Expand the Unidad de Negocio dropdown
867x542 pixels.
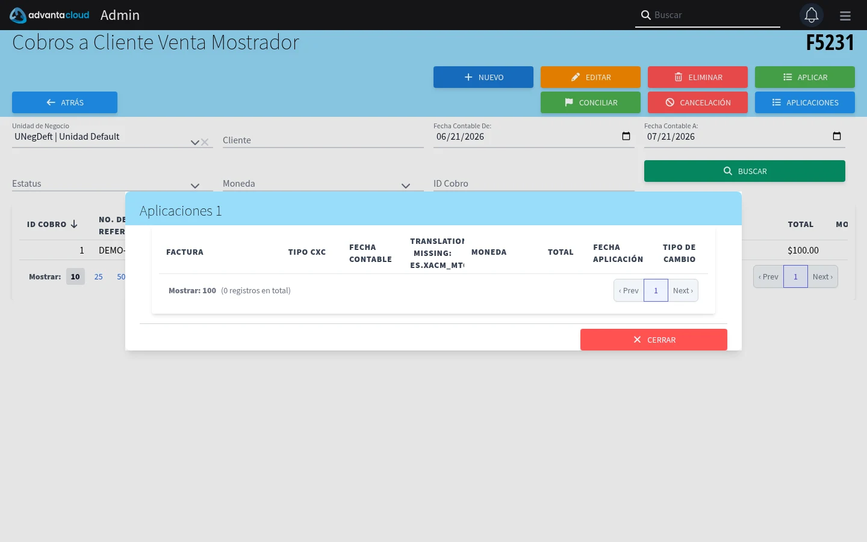[194, 142]
